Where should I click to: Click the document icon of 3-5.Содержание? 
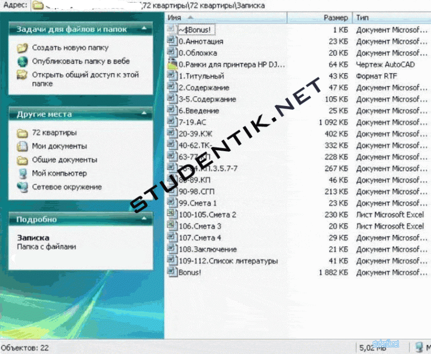pyautogui.click(x=172, y=98)
